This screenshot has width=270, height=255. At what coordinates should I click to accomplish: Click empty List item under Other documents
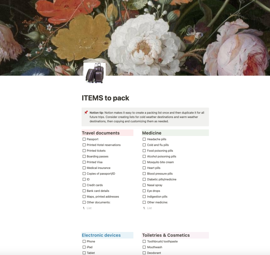[89, 208]
